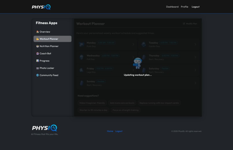Go to Dashboard in top navigation
Screen dimensions: 233x150
(x=172, y=7)
